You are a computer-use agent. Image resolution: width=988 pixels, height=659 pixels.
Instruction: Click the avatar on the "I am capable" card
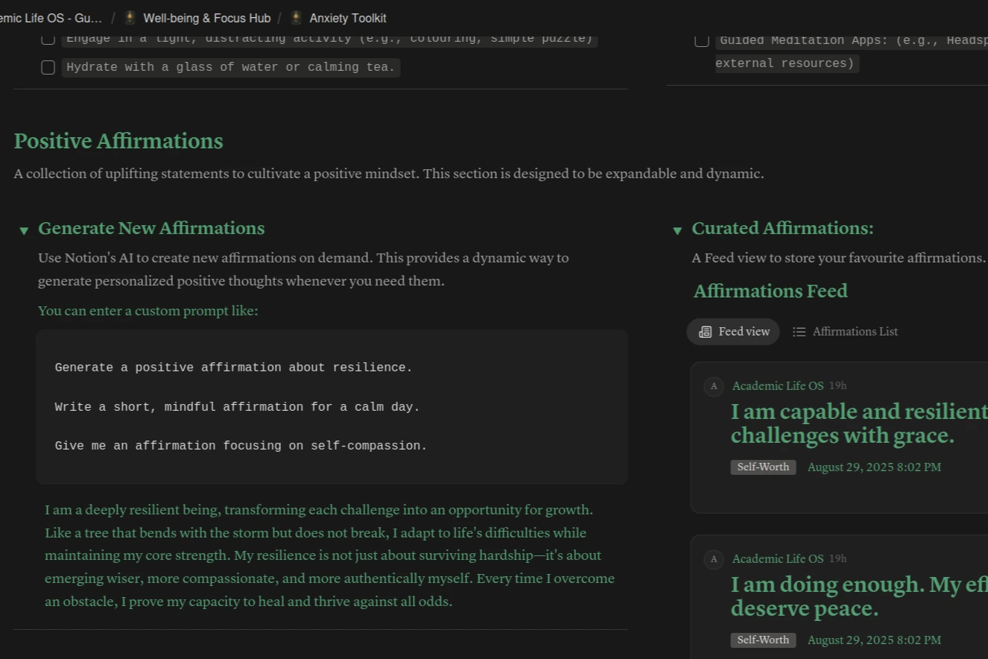714,386
